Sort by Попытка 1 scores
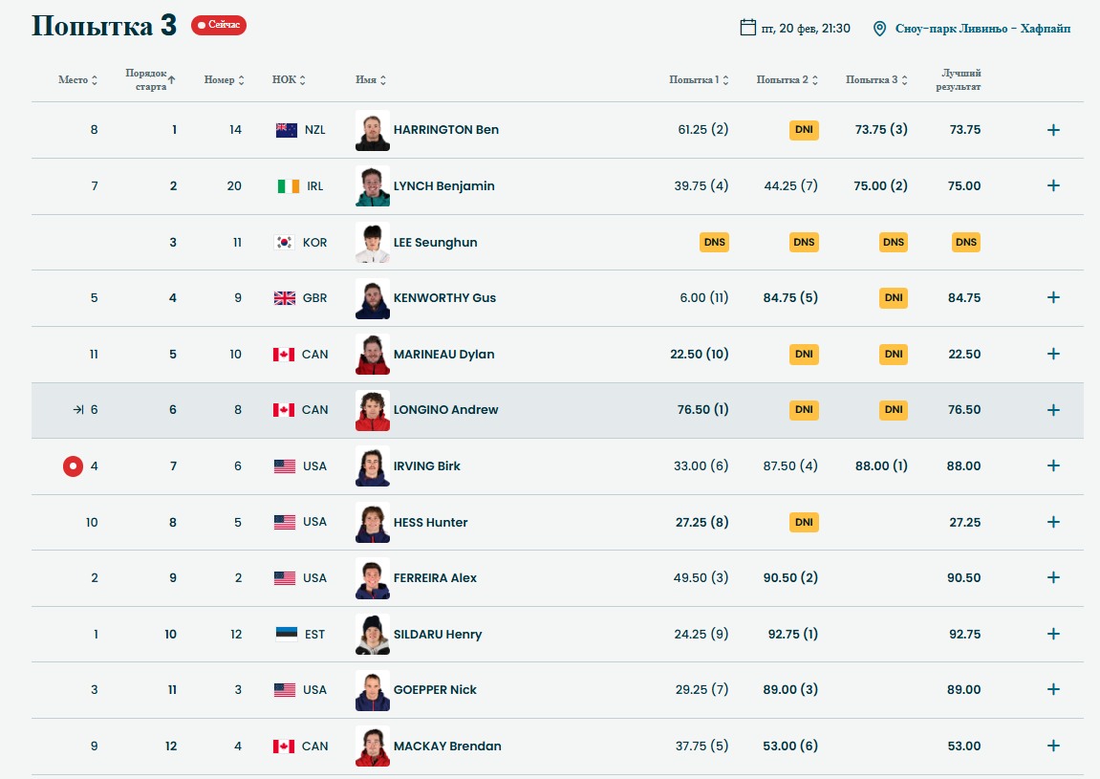 tap(699, 80)
